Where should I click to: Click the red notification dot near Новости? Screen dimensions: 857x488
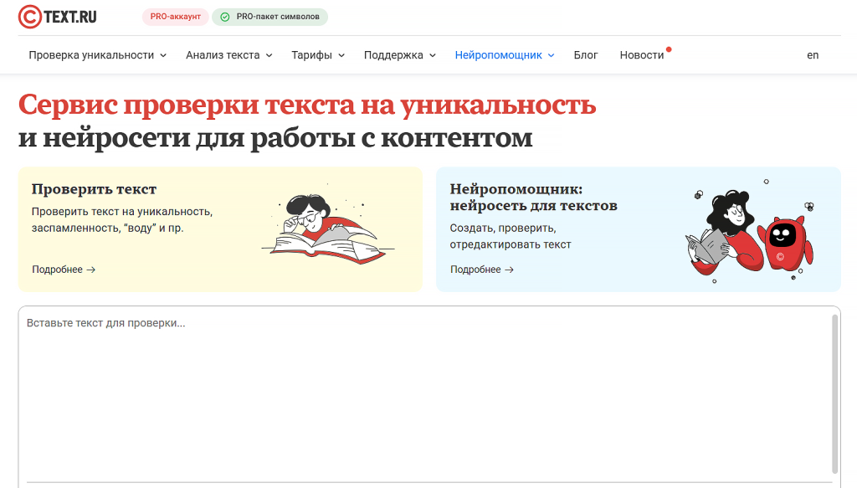click(669, 49)
